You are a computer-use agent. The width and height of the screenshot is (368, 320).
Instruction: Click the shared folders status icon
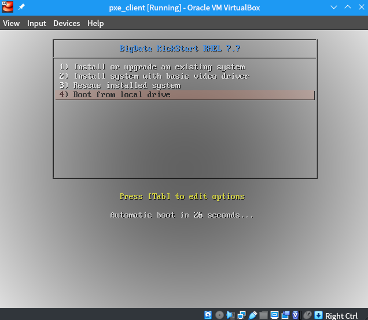(263, 315)
